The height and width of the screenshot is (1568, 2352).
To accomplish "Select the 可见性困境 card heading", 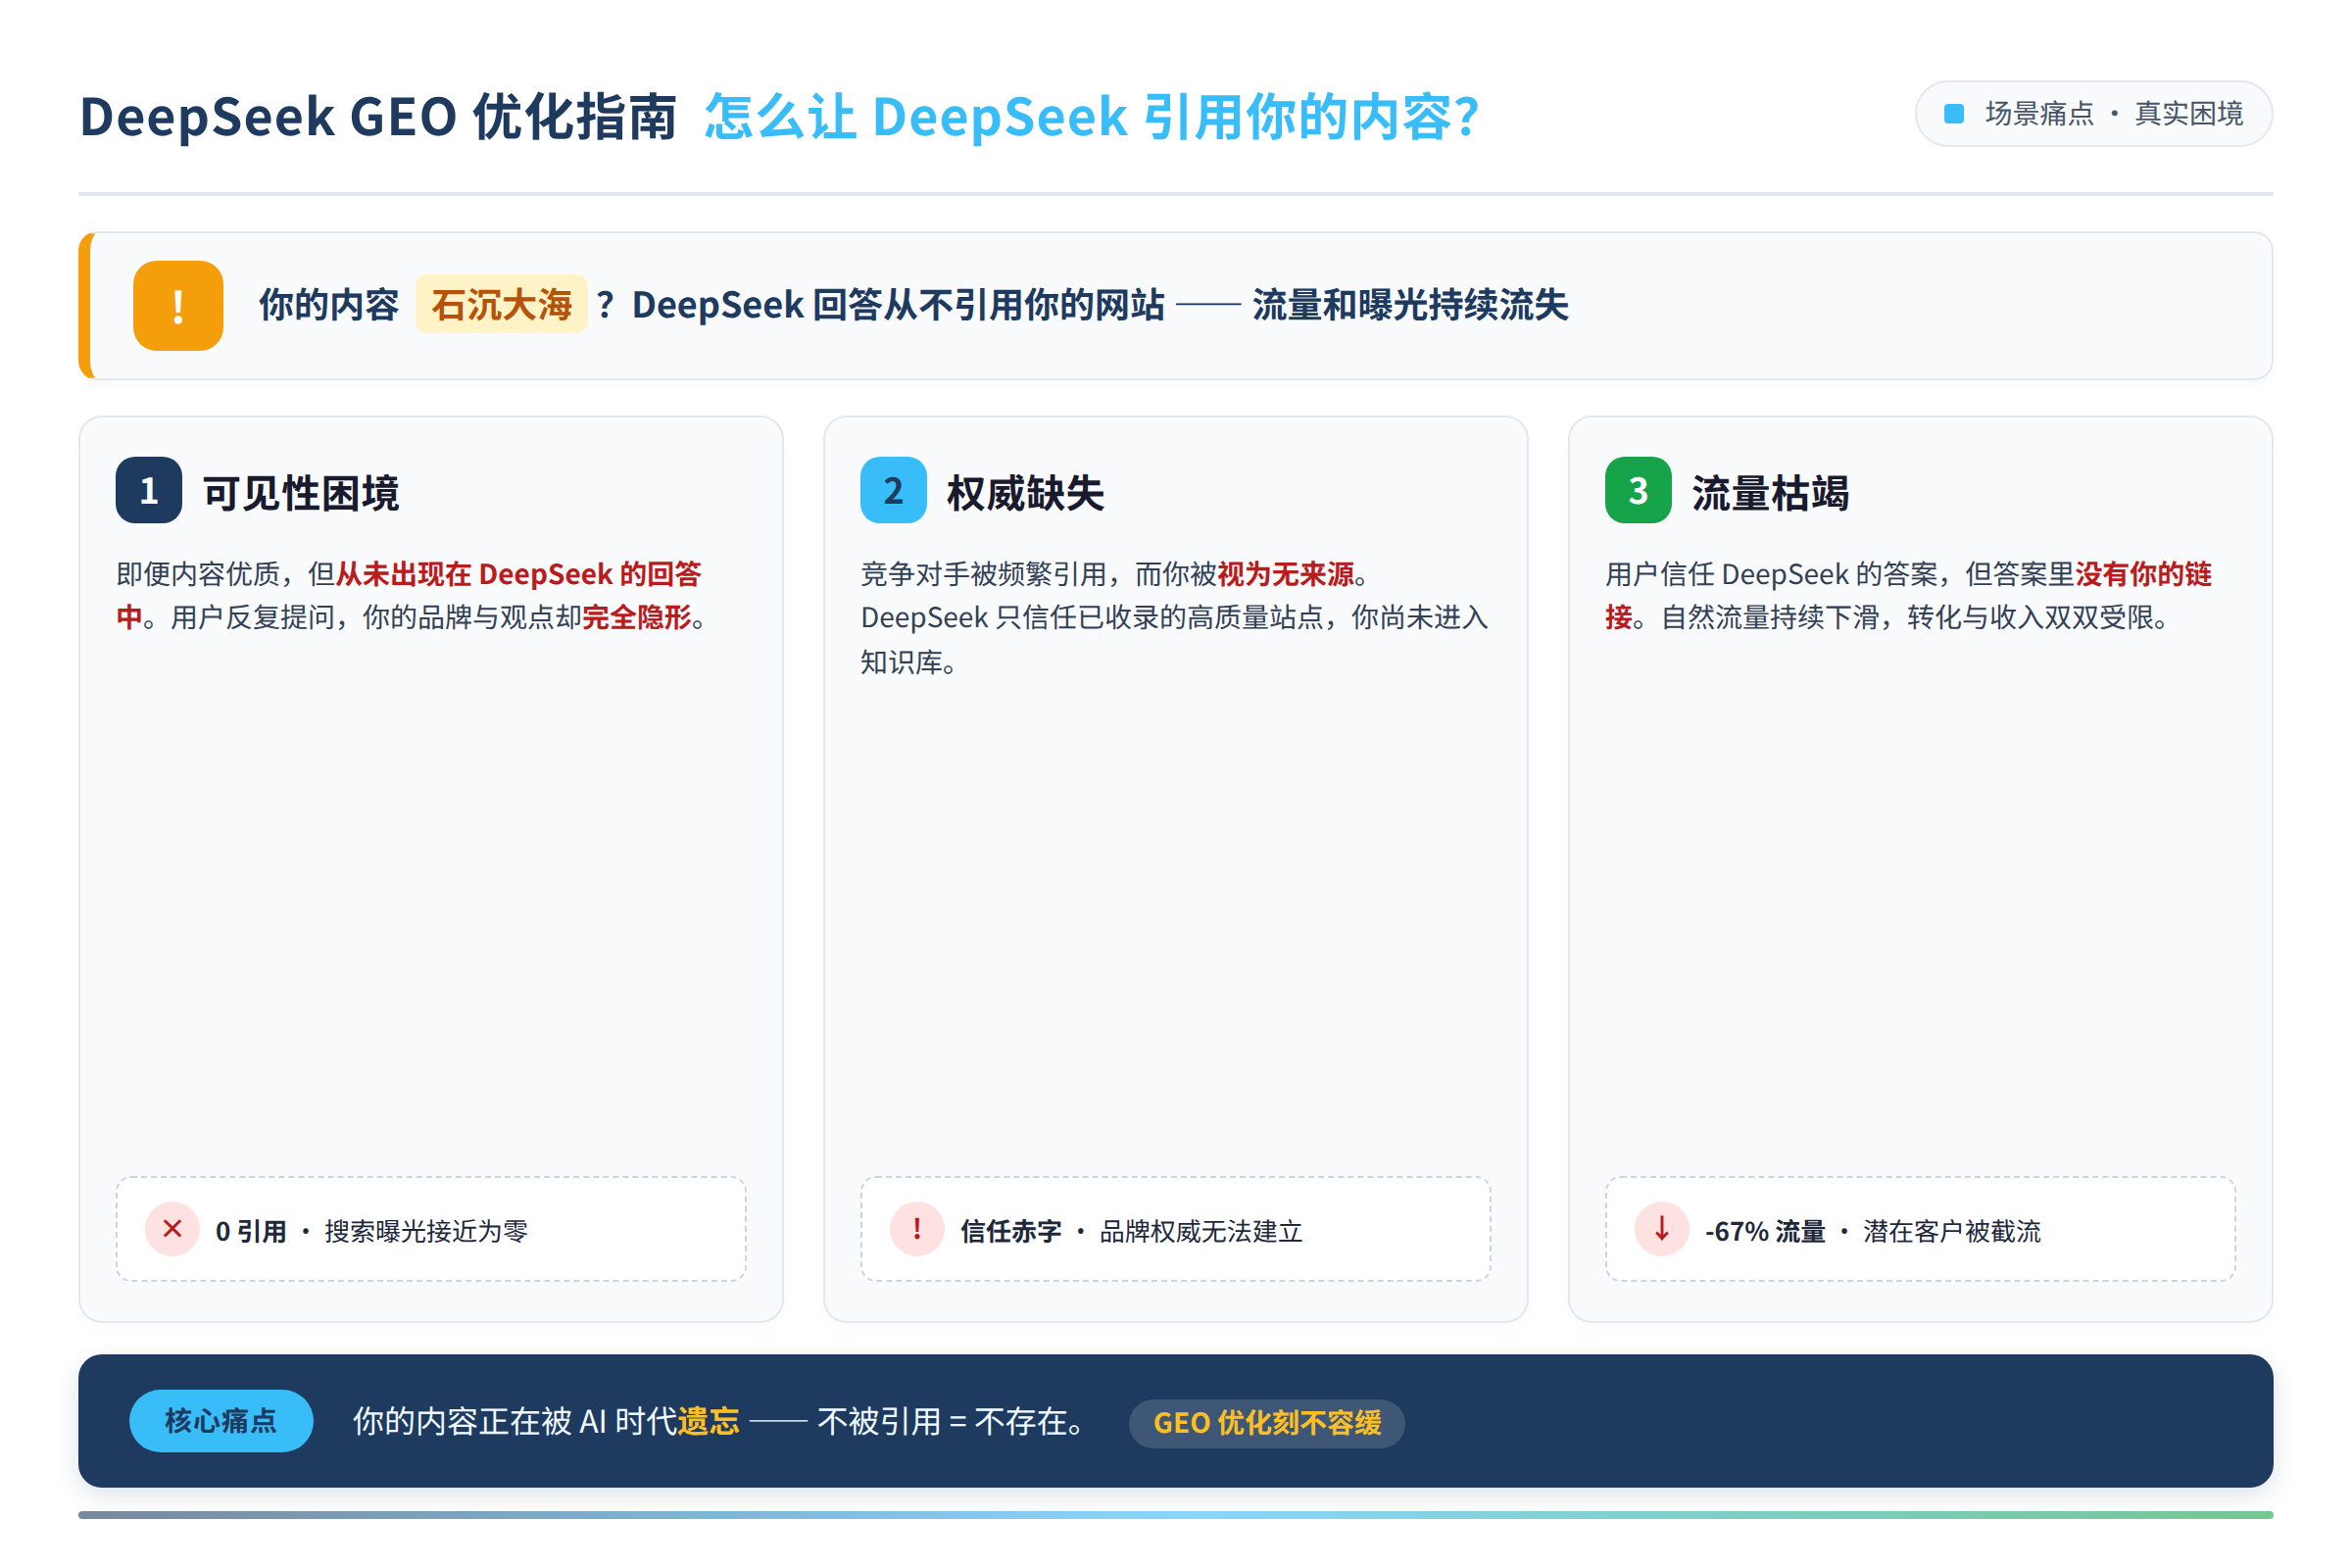I will [x=301, y=492].
